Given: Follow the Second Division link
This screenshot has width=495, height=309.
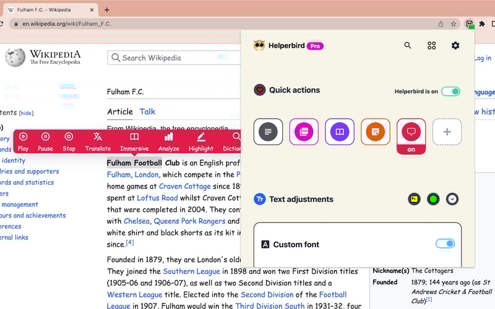Looking at the screenshot, I should point(267,295).
